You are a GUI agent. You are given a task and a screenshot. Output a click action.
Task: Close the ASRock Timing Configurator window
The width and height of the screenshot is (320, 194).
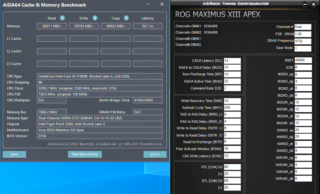coord(314,4)
